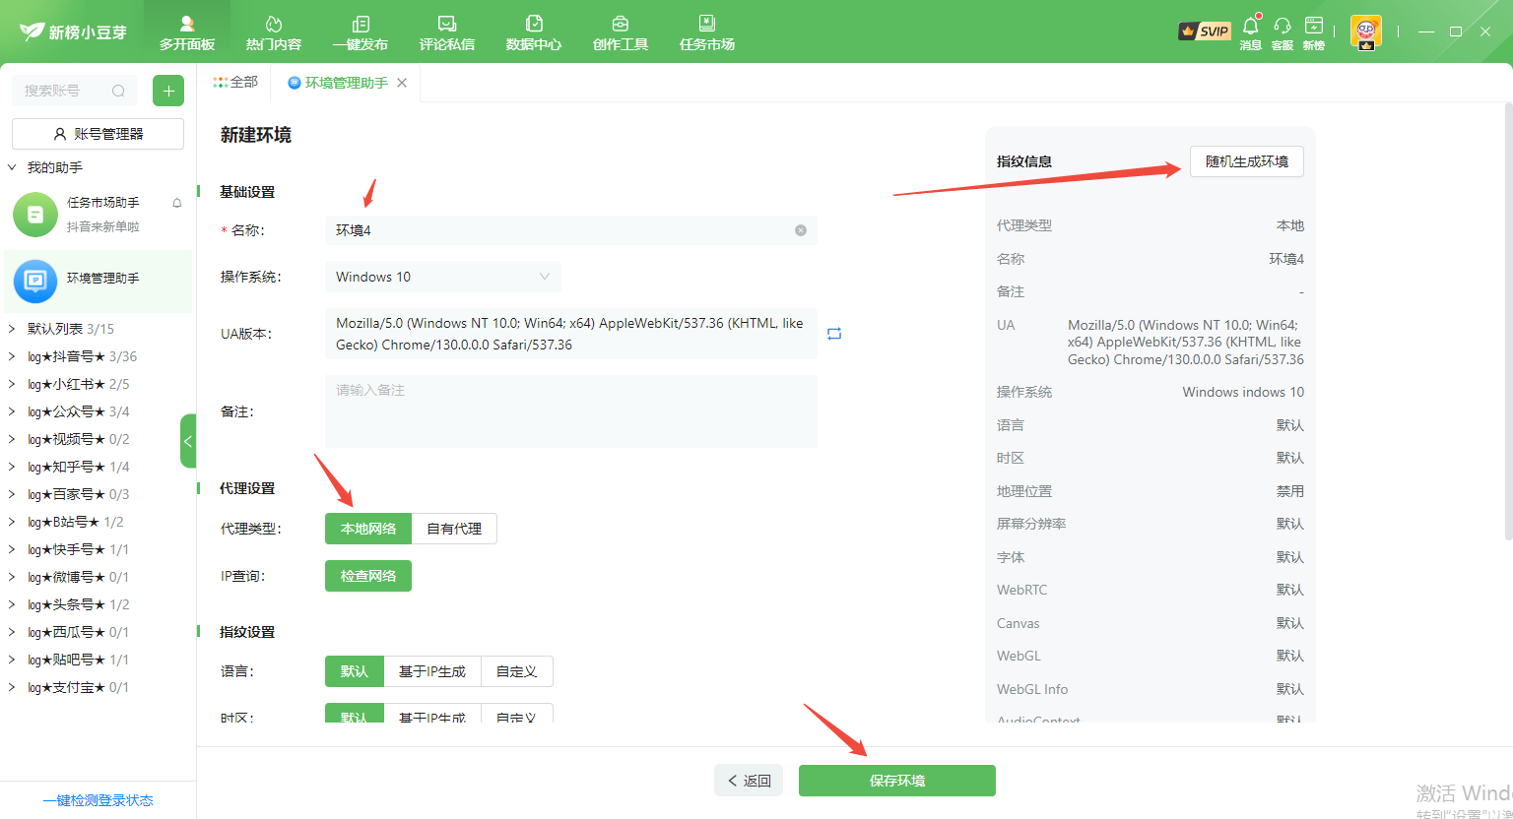Expand the log★微博号★ 0/1 group

pyautogui.click(x=12, y=577)
